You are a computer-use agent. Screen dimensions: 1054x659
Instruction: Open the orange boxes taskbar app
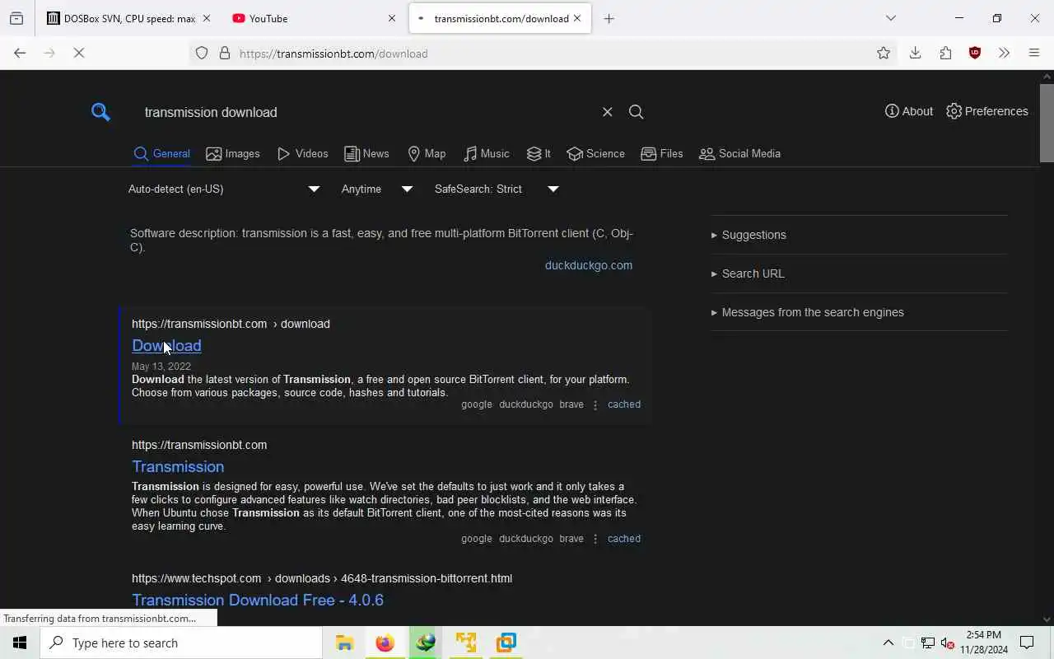tap(465, 643)
